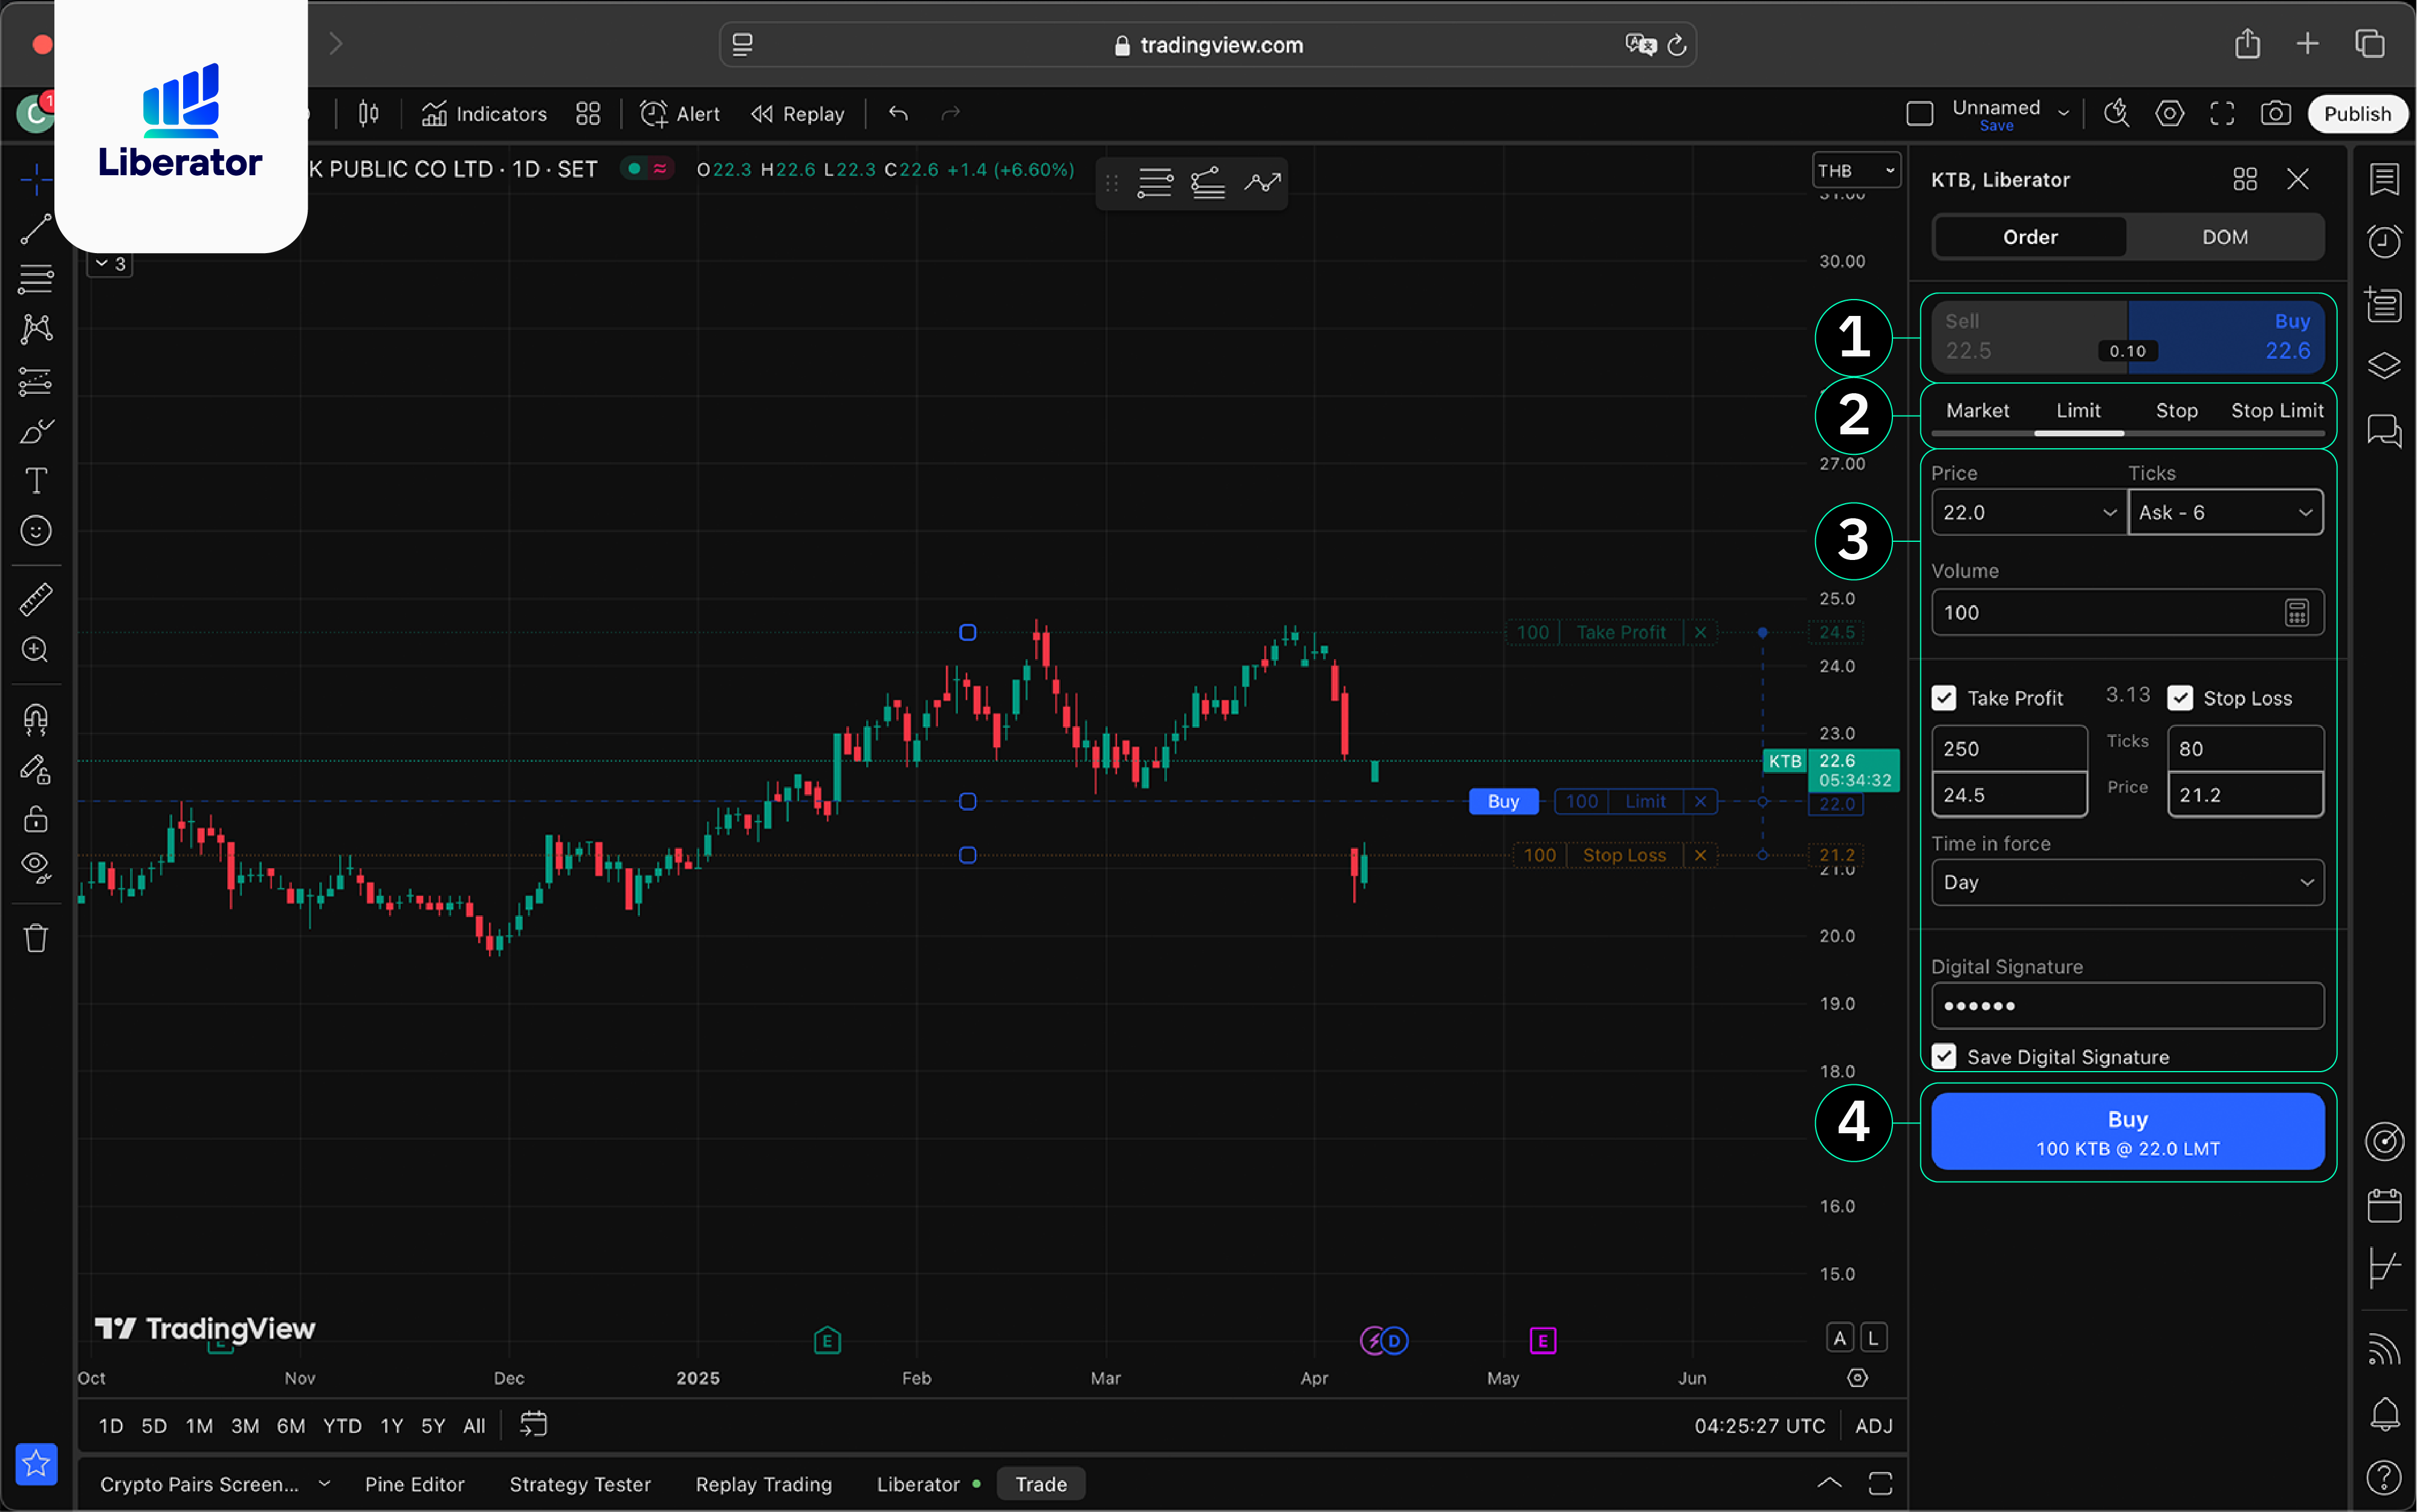Image resolution: width=2417 pixels, height=1512 pixels.
Task: Select the ruler measure tool
Action: pos(36,600)
